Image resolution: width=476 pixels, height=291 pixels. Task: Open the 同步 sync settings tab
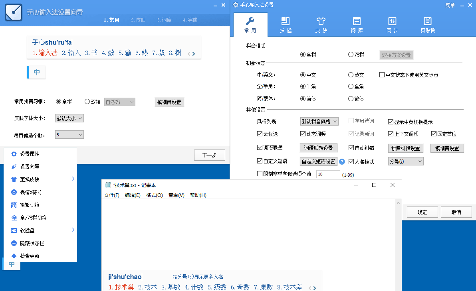pos(392,25)
